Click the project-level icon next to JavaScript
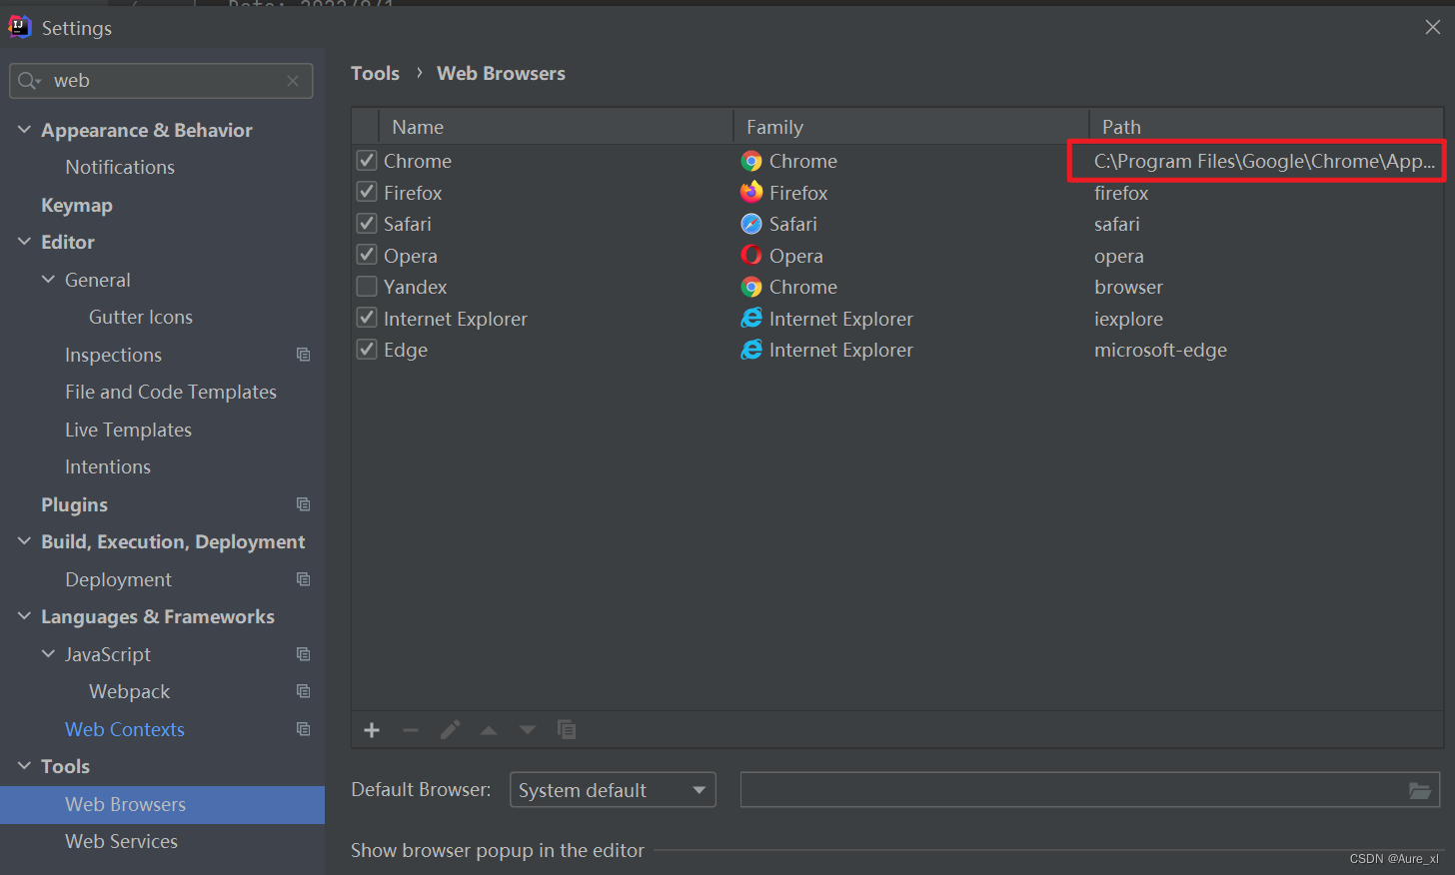The height and width of the screenshot is (875, 1455). click(x=304, y=654)
